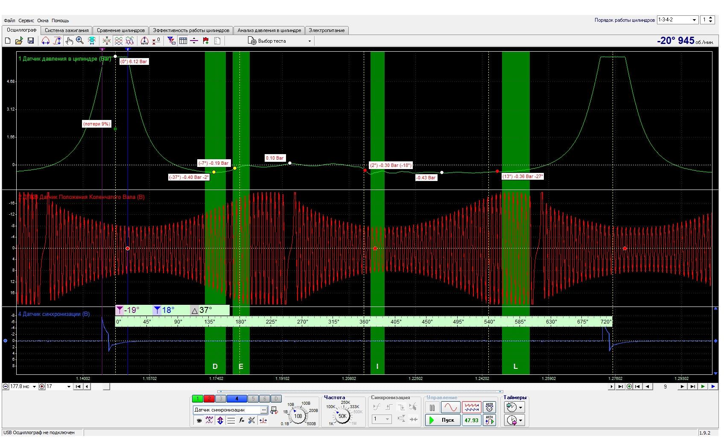The height and width of the screenshot is (438, 724).
Task: Toggle separated channel waveforms view
Action: tap(119, 41)
